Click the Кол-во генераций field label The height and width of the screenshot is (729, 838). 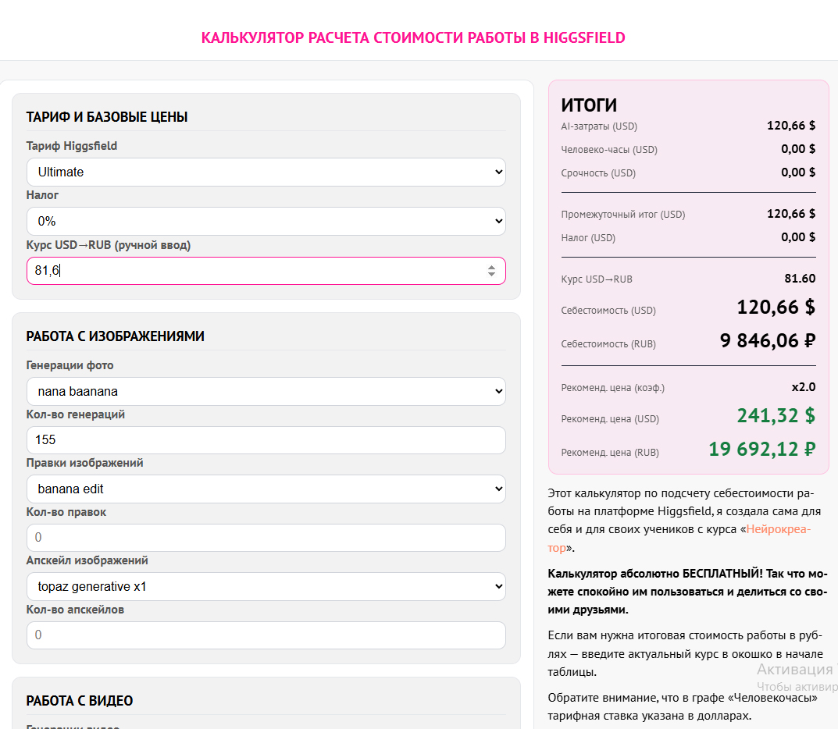pyautogui.click(x=75, y=414)
